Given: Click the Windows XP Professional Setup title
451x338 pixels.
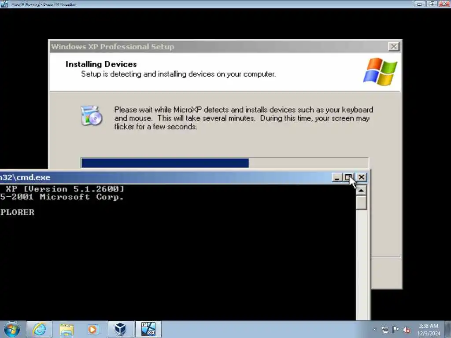Looking at the screenshot, I should (x=112, y=47).
